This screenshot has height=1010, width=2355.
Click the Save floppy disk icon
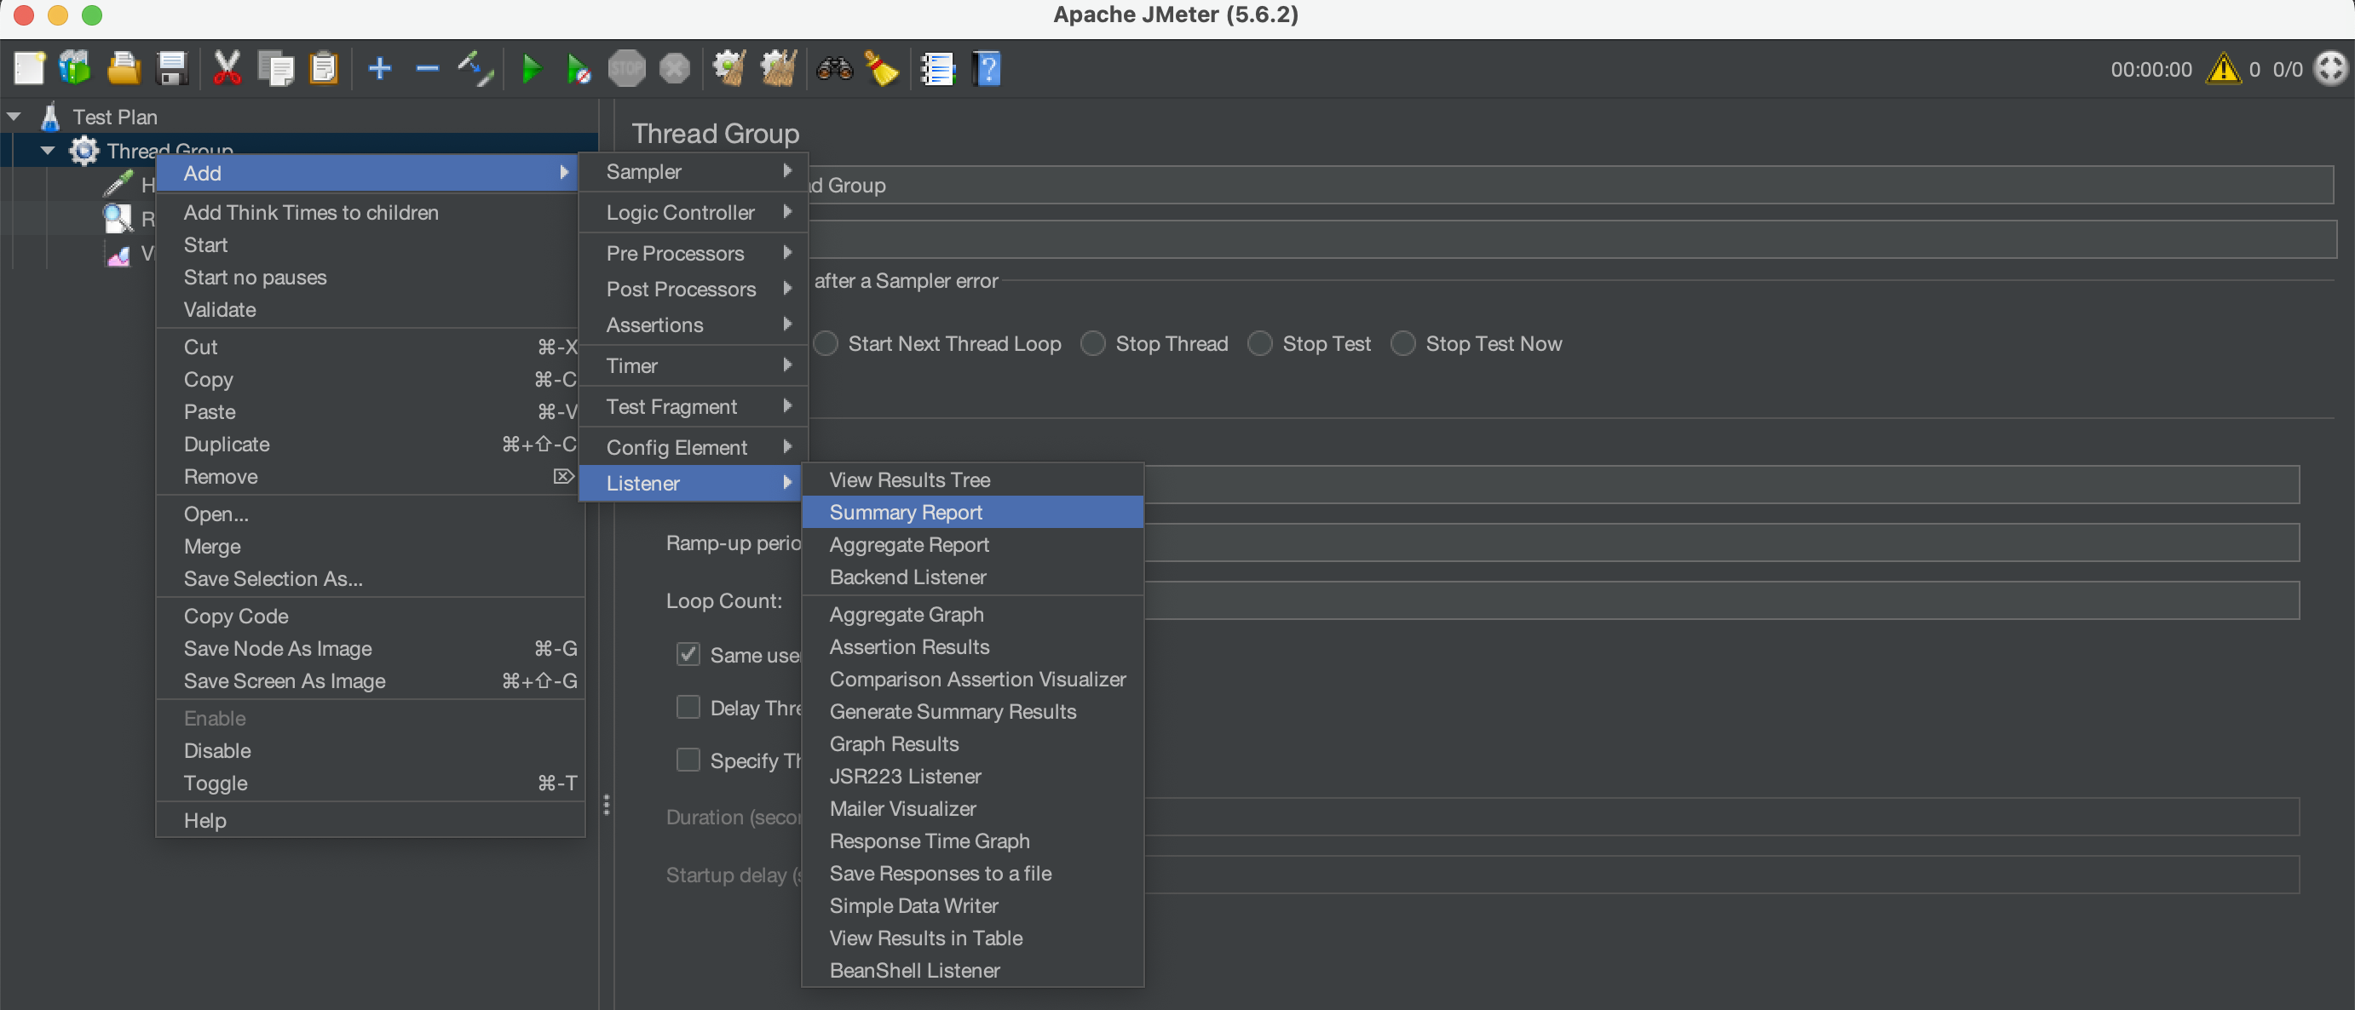pos(172,70)
